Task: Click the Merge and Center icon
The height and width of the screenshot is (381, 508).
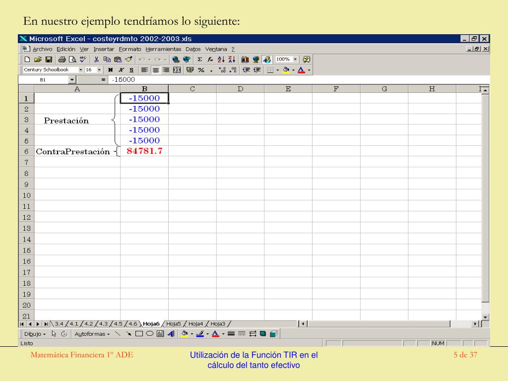Action: pyautogui.click(x=177, y=69)
